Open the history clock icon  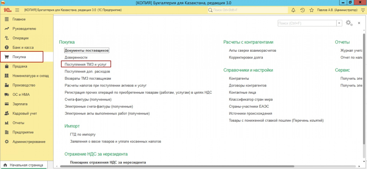tap(302, 10)
